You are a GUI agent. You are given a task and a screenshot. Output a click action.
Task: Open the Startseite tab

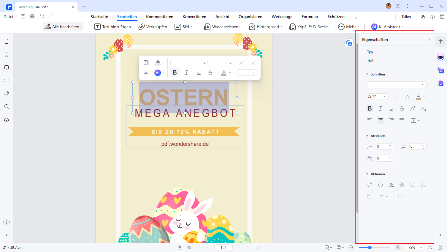(x=99, y=17)
